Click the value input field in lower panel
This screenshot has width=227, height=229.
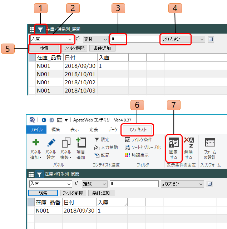pos(134,184)
